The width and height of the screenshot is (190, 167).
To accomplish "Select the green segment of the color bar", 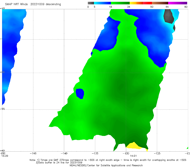I will [120, 3].
